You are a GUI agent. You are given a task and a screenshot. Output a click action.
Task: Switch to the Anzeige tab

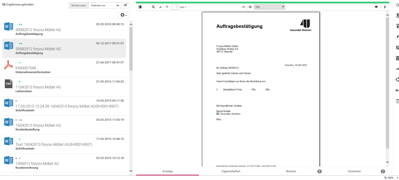coord(167,171)
